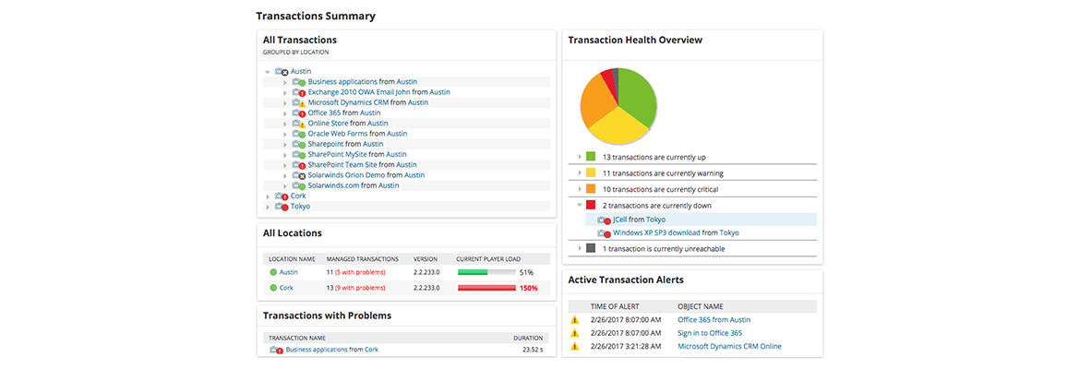Click the Windows XP SP3 download down icon
1080x369 pixels.
click(604, 233)
